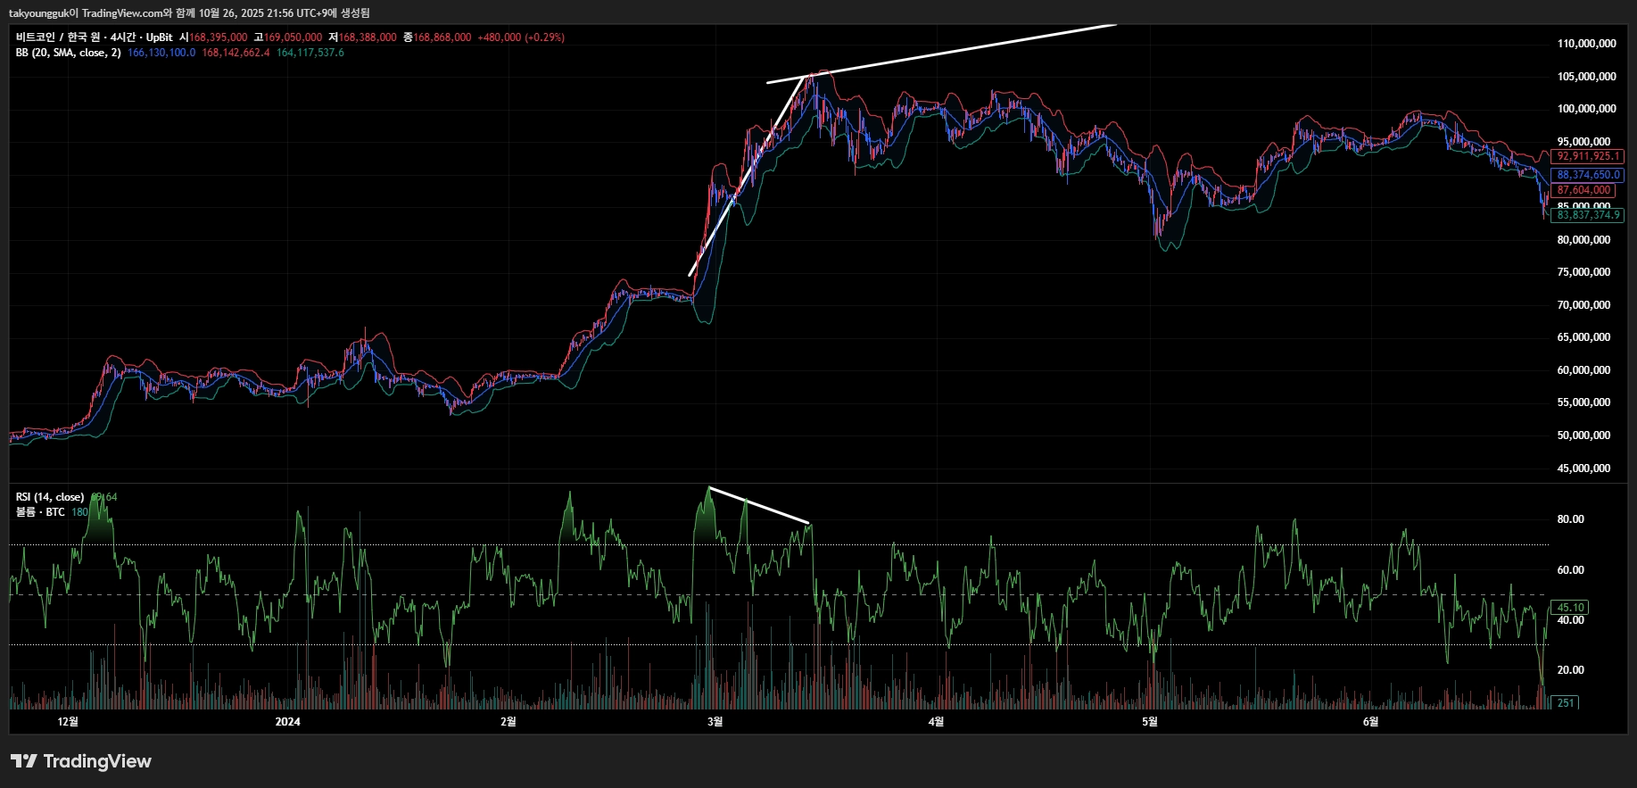Select the steep white price trendline
The image size is (1637, 788).
(x=748, y=176)
